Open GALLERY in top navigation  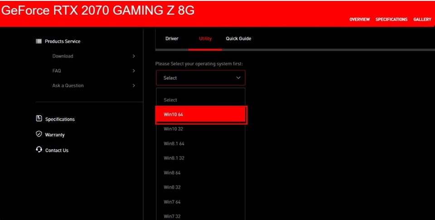(422, 20)
